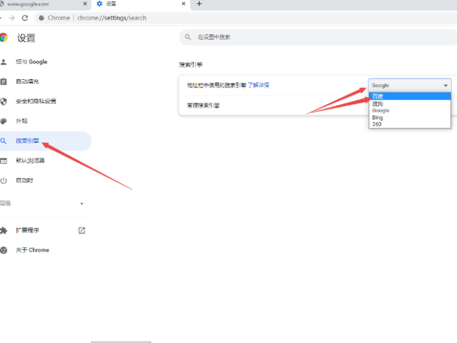Expand the 高级 advanced section arrow
457x343 pixels.
(x=82, y=204)
